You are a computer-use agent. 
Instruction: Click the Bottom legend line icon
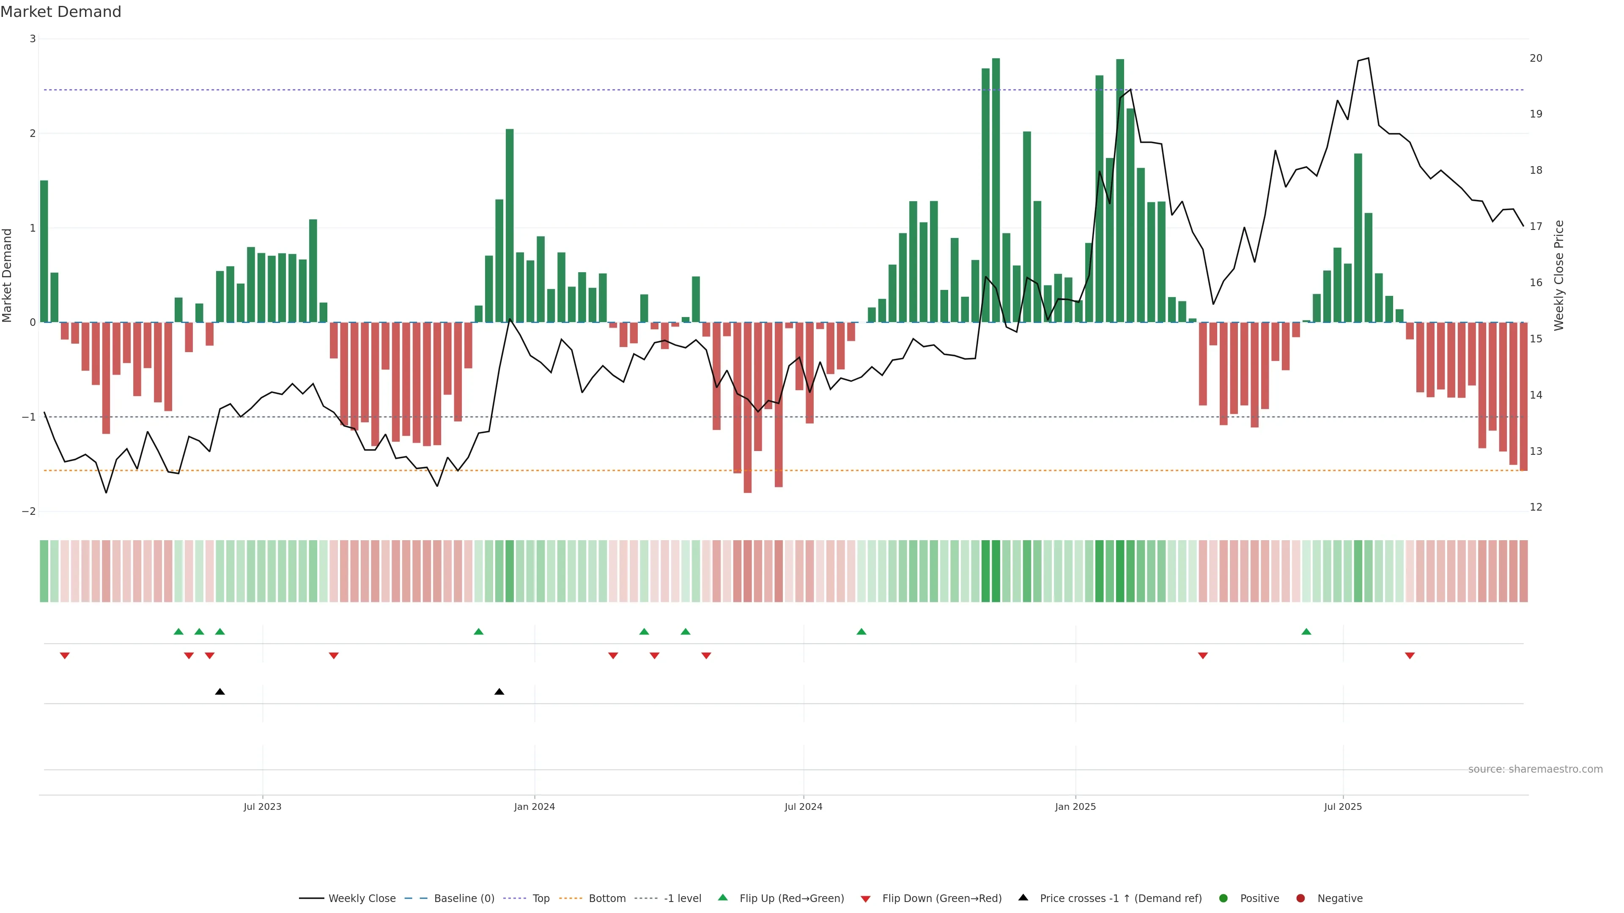(x=571, y=899)
